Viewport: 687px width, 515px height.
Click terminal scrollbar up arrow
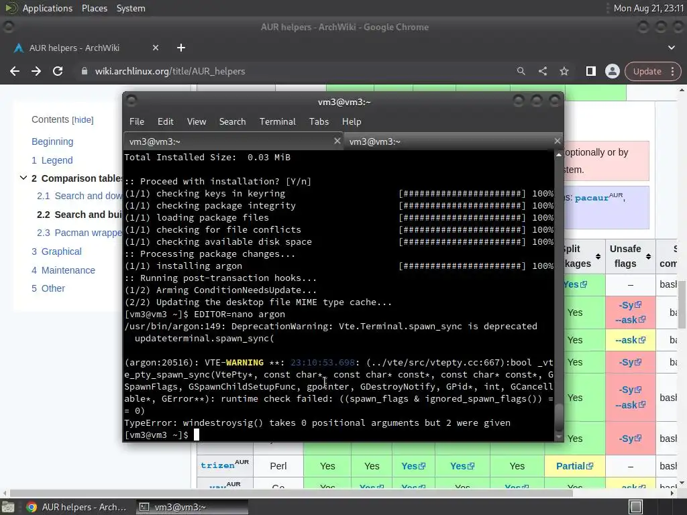(x=559, y=155)
